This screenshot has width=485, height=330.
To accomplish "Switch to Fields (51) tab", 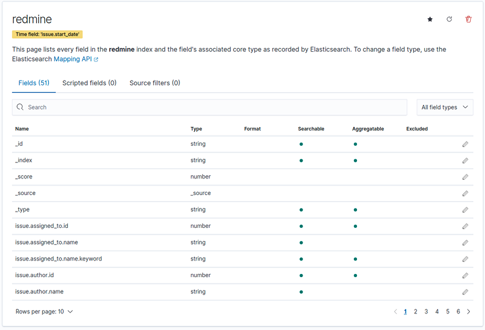I will coord(34,83).
